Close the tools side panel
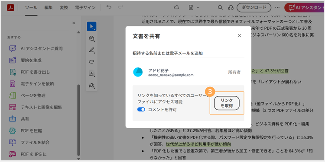The height and width of the screenshot is (162, 325). coord(74,23)
